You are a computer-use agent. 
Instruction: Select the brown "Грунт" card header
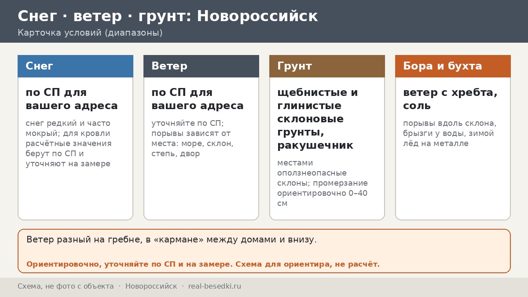pos(327,66)
